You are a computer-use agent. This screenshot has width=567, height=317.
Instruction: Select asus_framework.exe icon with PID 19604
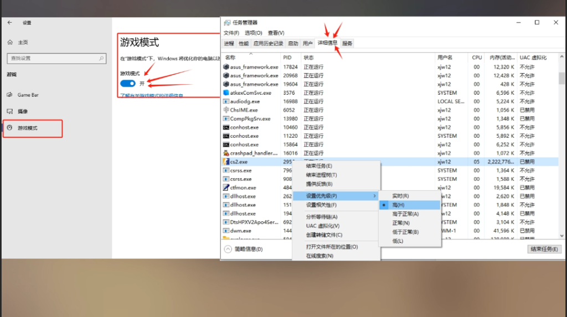click(x=226, y=84)
